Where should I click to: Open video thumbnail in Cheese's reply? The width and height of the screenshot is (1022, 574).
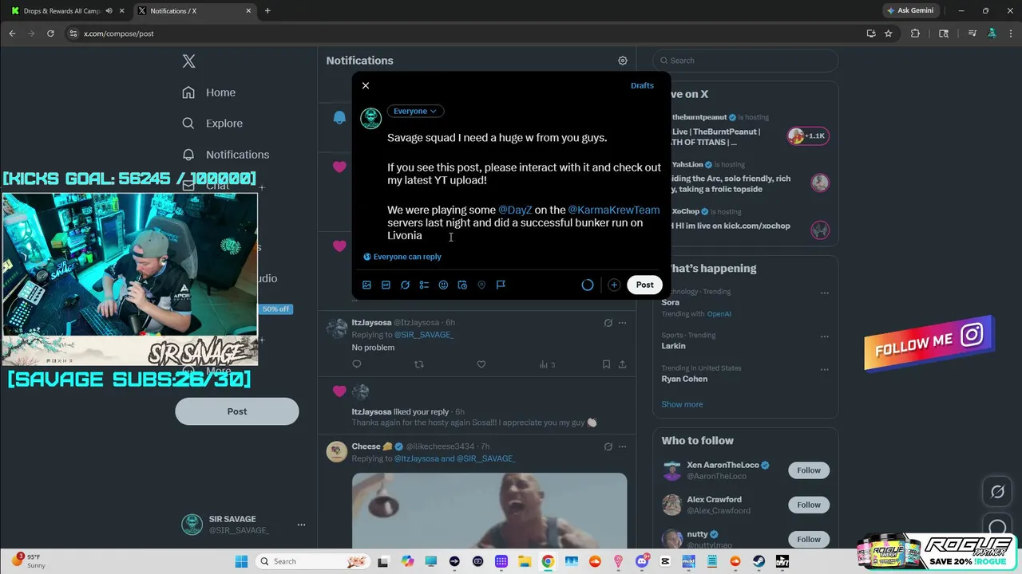point(489,510)
